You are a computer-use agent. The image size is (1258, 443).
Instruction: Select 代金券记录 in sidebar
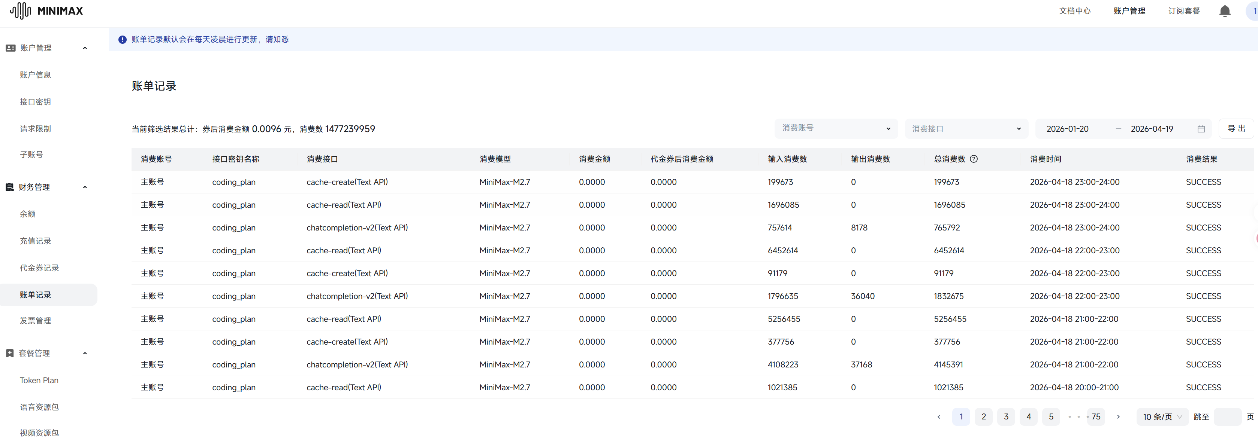39,268
